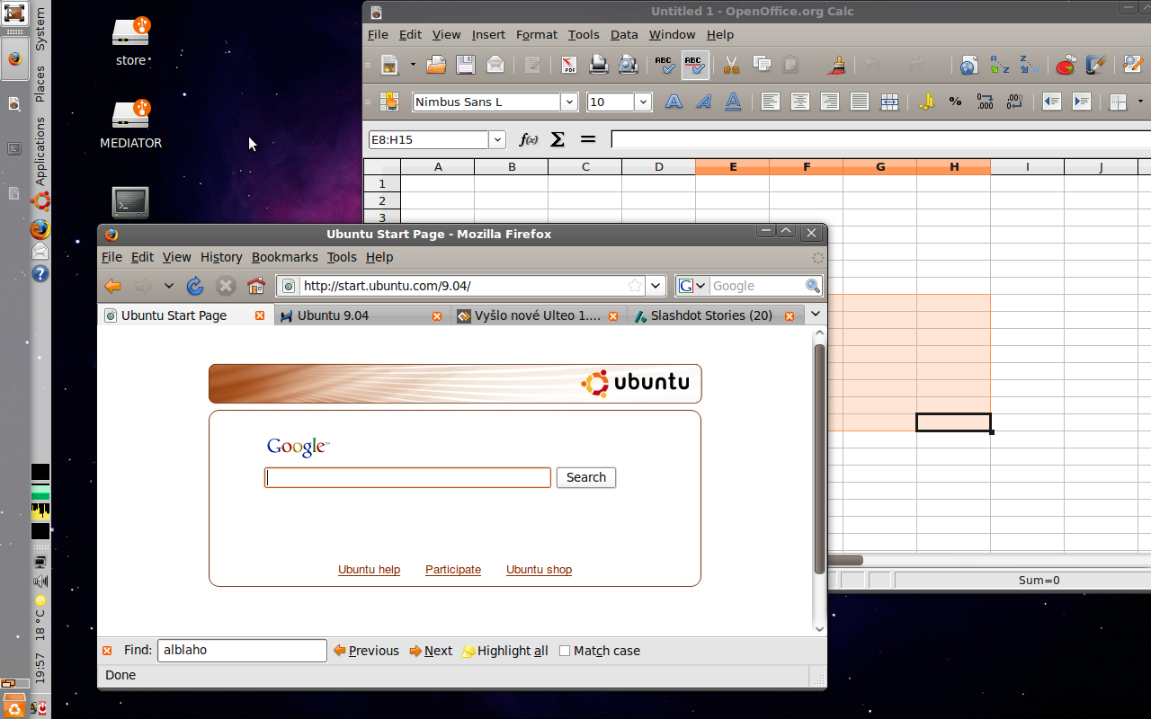Toggle Bold formatting in Calc
The width and height of the screenshot is (1151, 719).
coord(674,102)
